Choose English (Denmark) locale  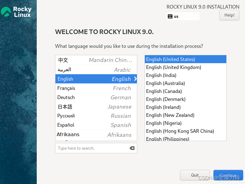(186, 99)
